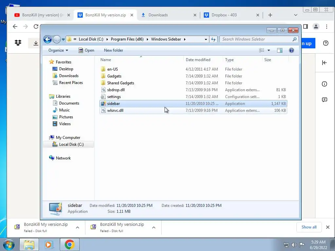Open Explorer help icon

[291, 50]
